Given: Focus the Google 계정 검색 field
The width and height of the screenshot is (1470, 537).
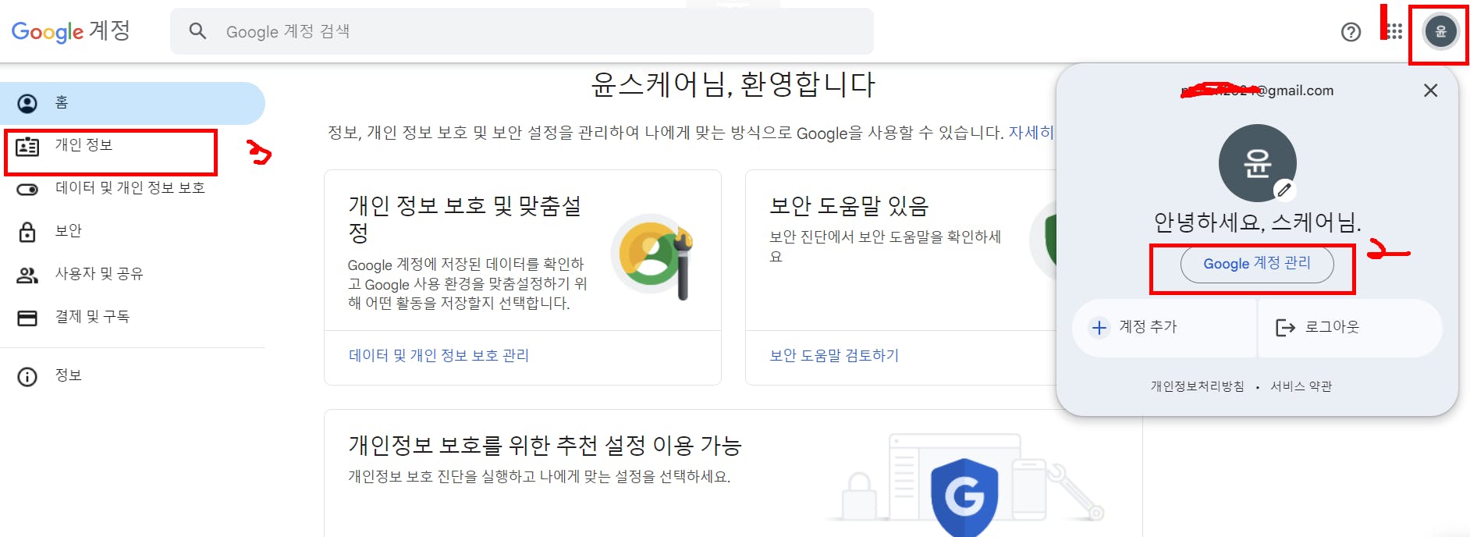Looking at the screenshot, I should click(521, 31).
